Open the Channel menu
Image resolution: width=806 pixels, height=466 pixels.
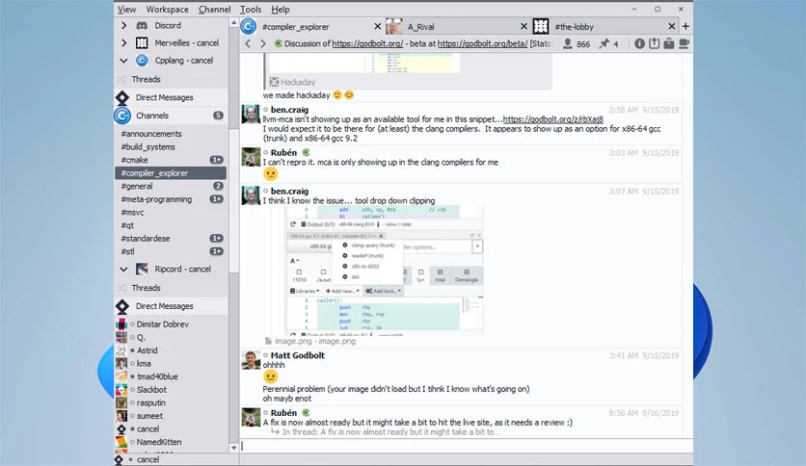coord(214,10)
